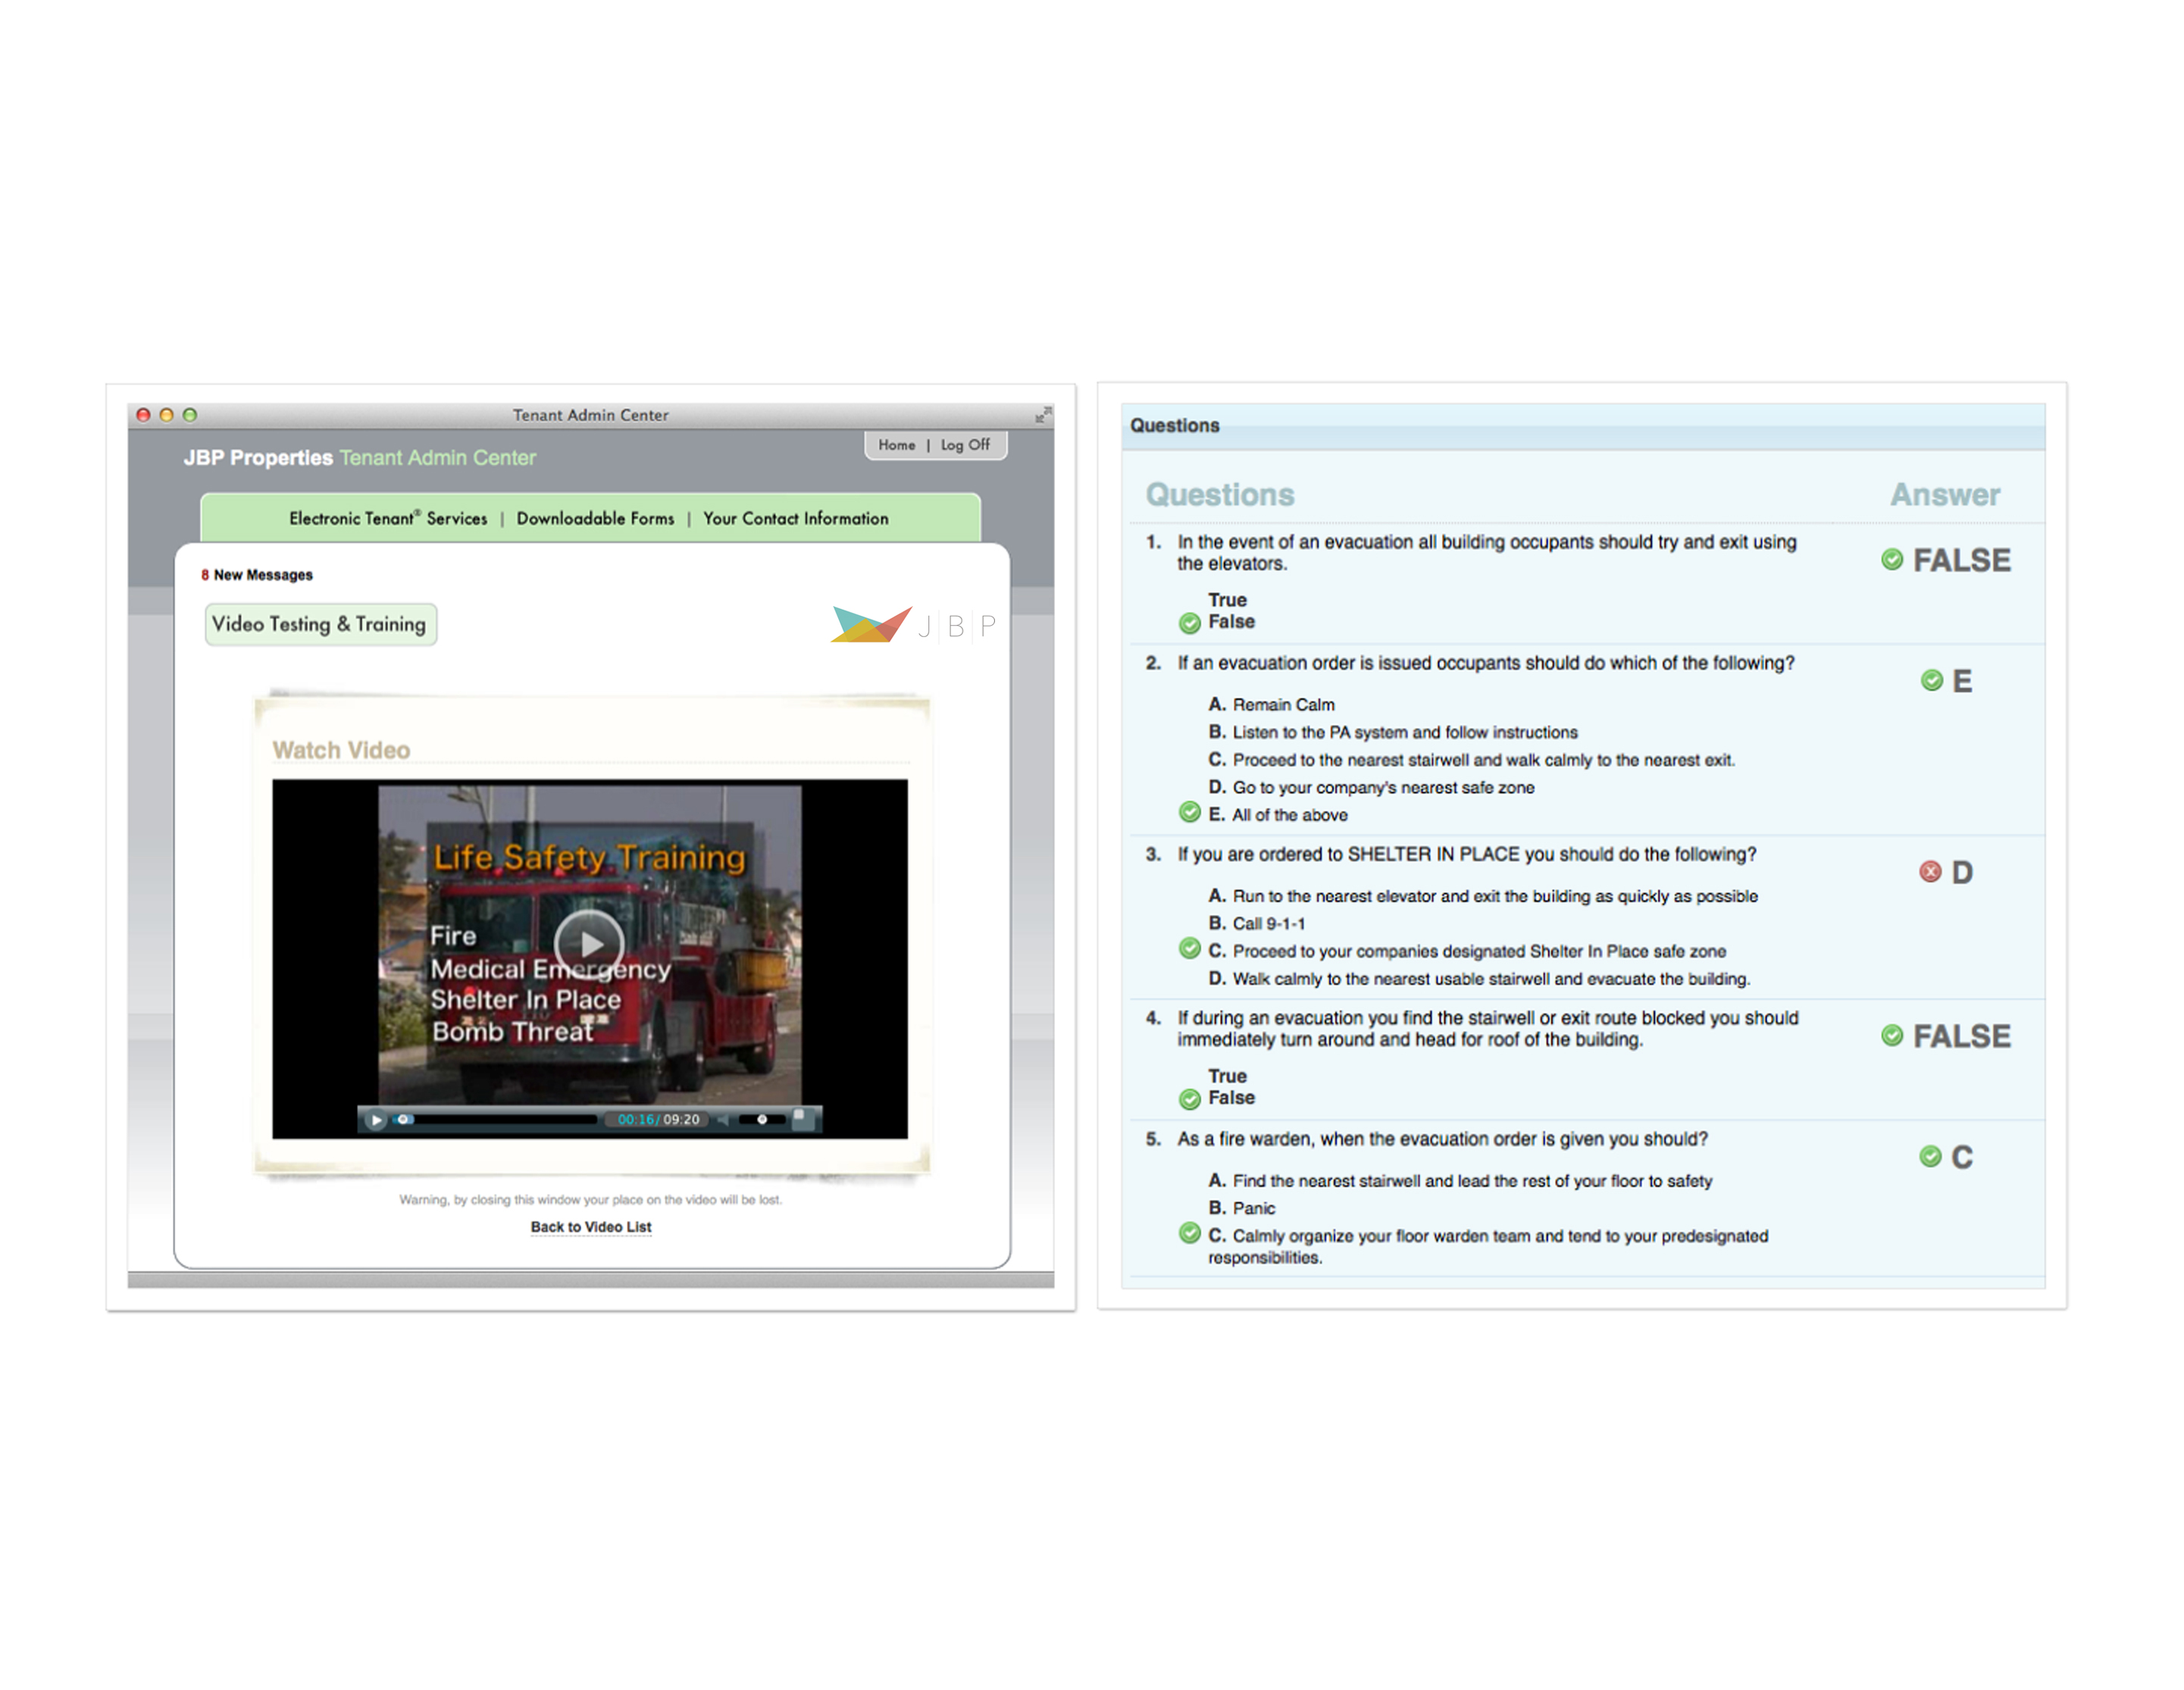Click the green check beside answer E
The height and width of the screenshot is (1690, 2184).
tap(1931, 680)
